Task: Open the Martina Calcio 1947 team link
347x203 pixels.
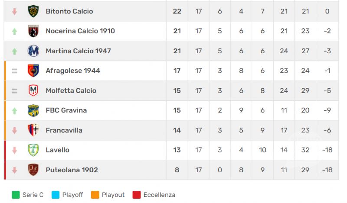Action: pyautogui.click(x=78, y=51)
